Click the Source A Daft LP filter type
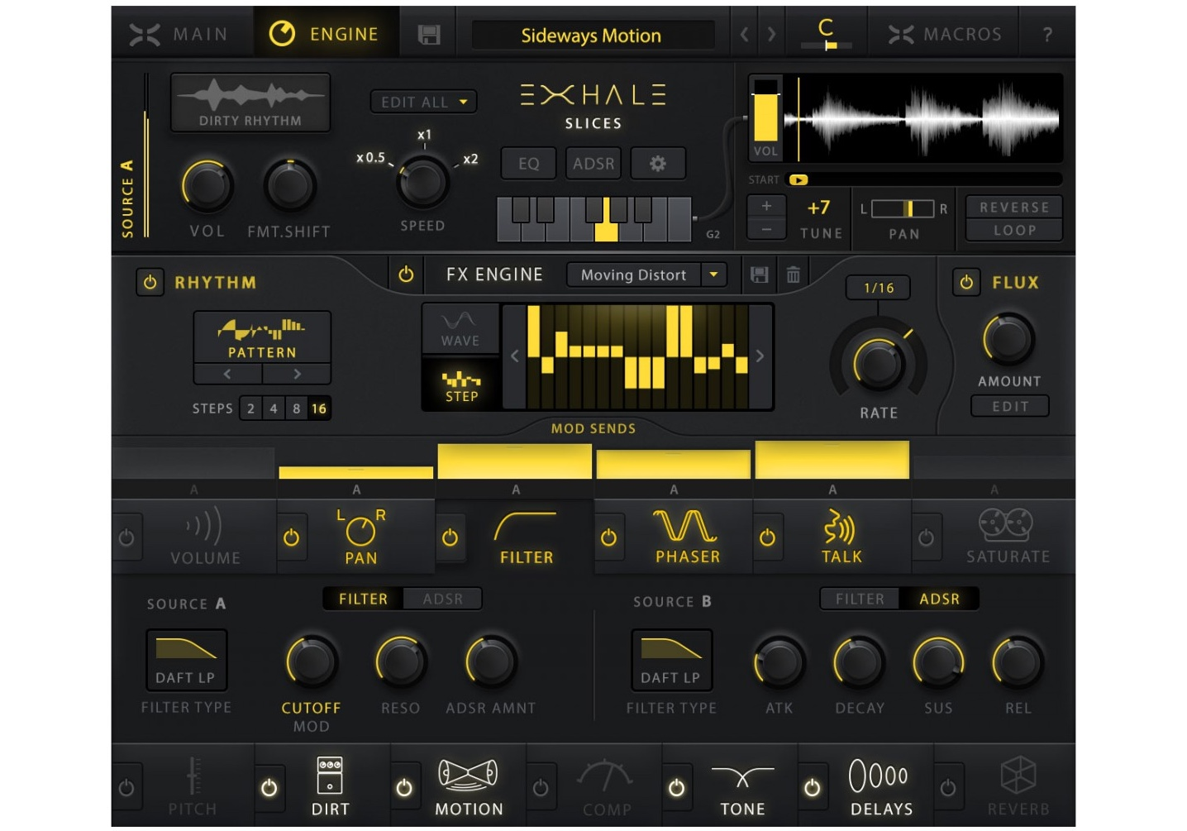Image resolution: width=1187 pixels, height=831 pixels. (186, 661)
